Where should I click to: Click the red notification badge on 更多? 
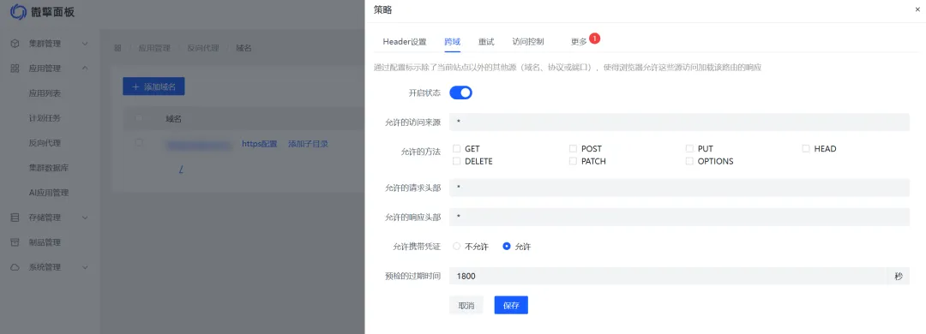(x=595, y=39)
